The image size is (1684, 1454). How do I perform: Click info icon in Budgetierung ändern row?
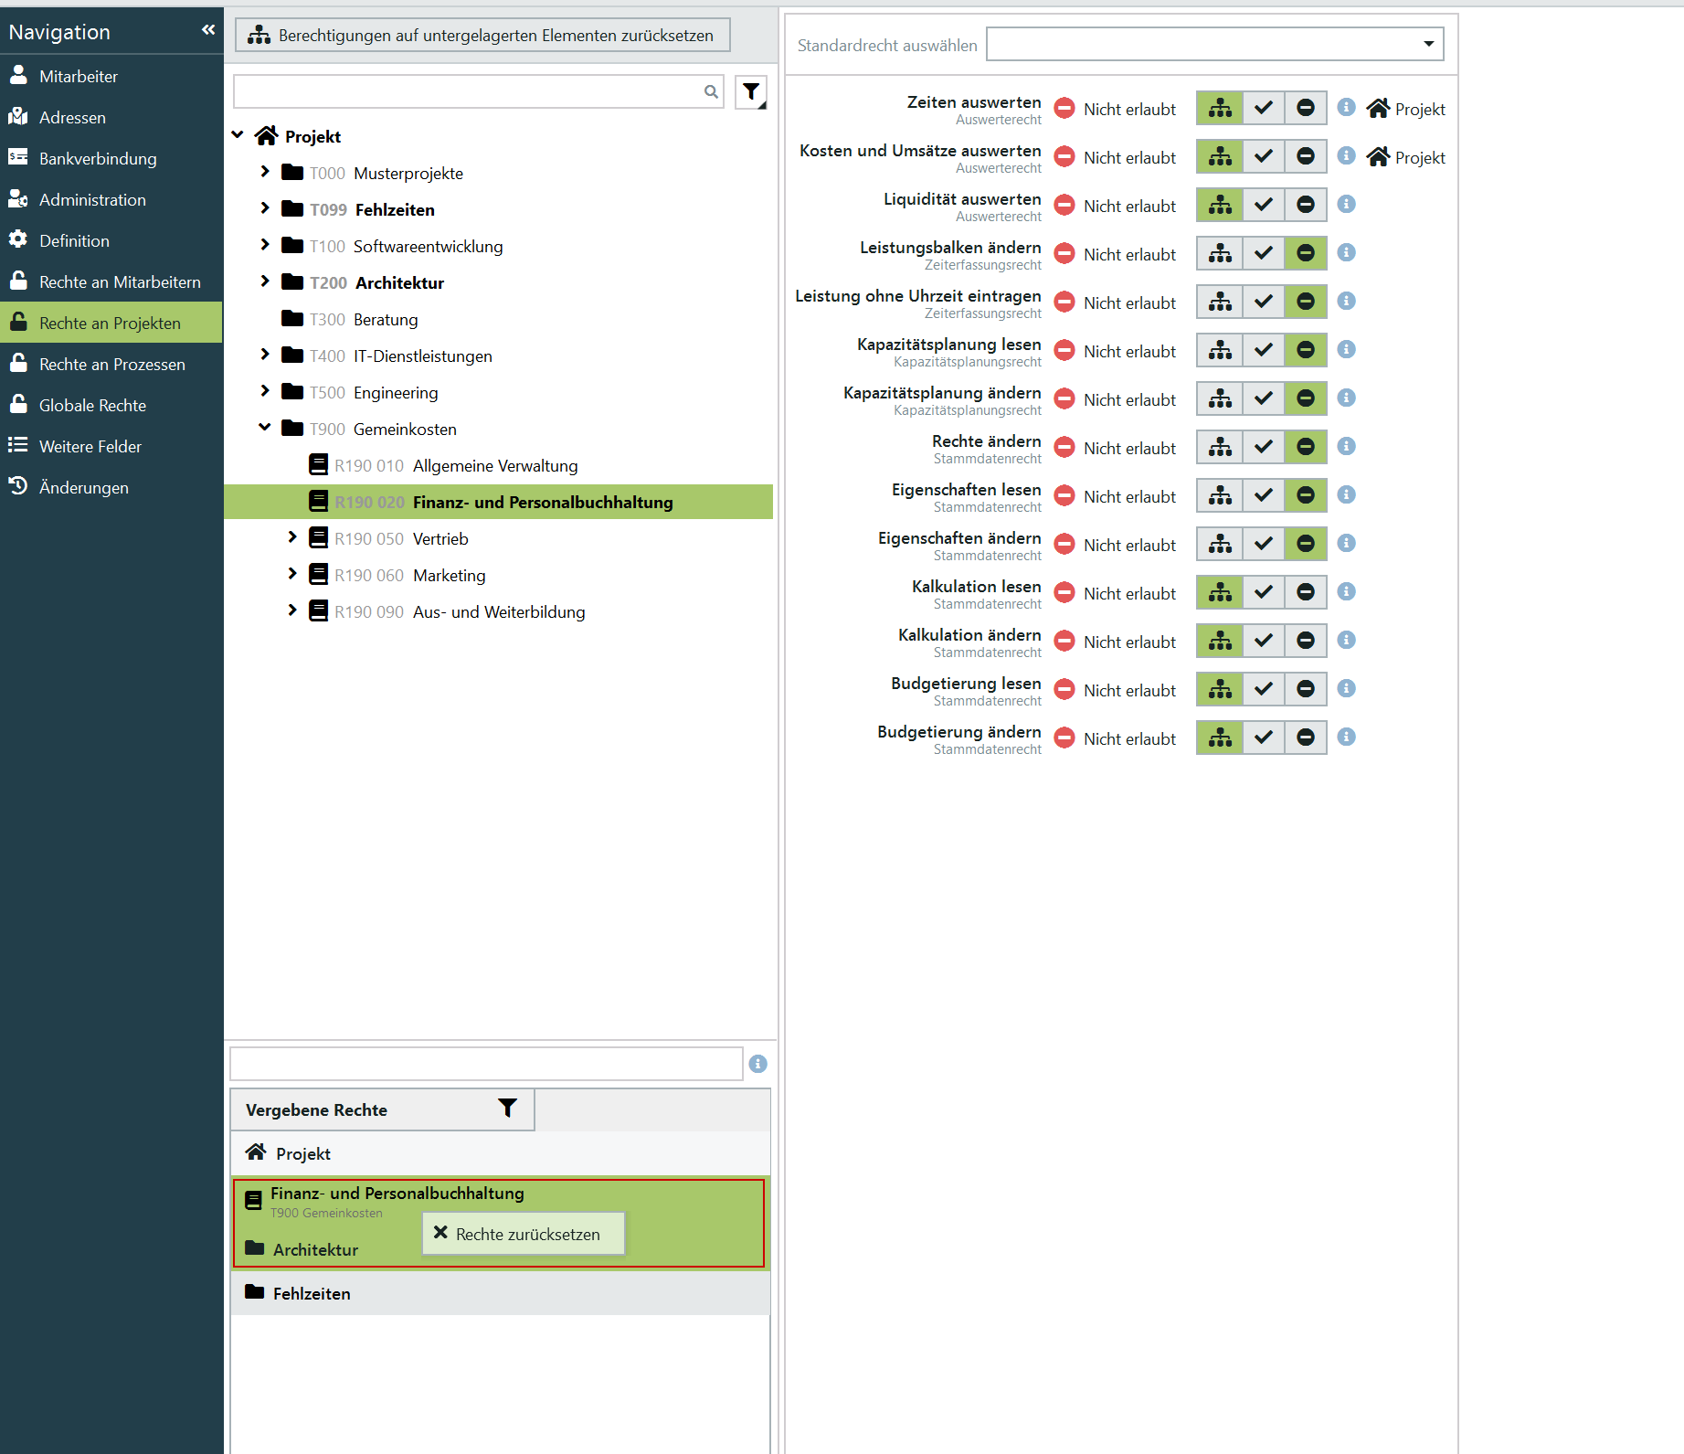1346,738
